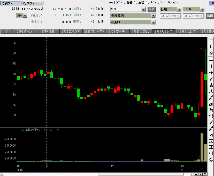Click the 検索 search button
The image size is (214, 176).
[152, 9]
